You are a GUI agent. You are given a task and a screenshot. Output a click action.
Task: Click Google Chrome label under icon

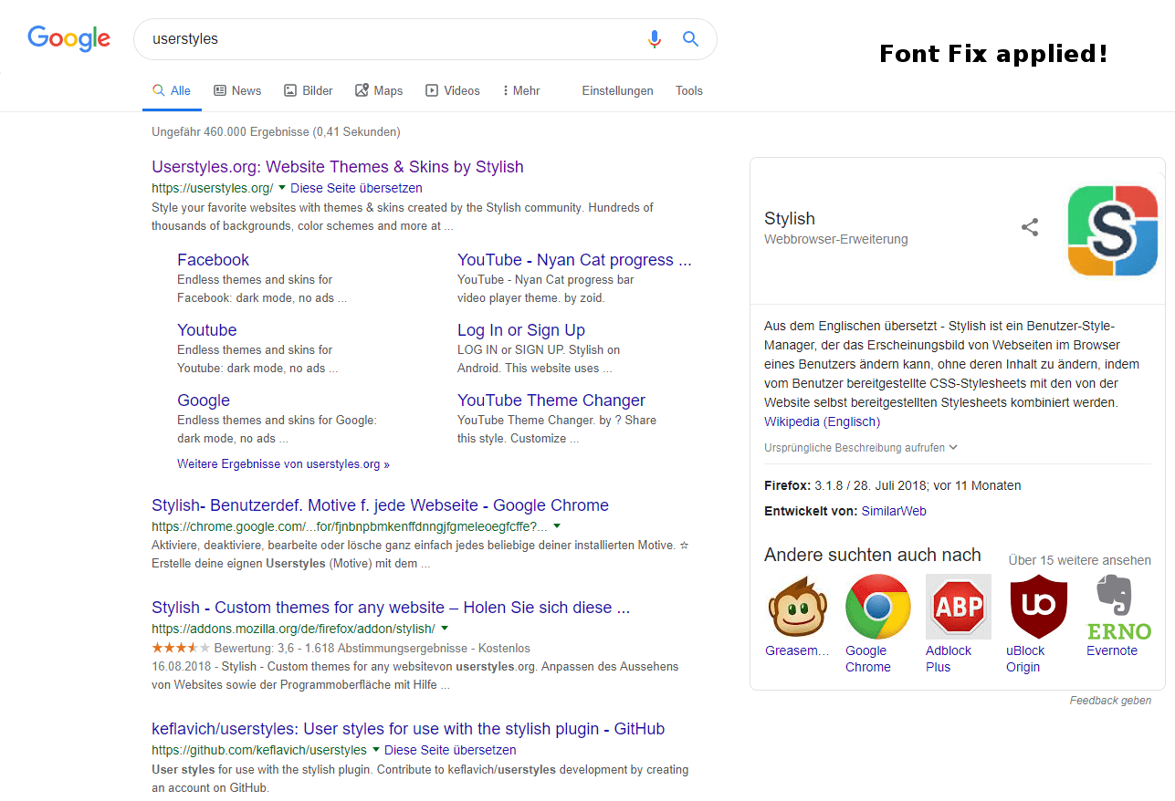click(x=868, y=659)
